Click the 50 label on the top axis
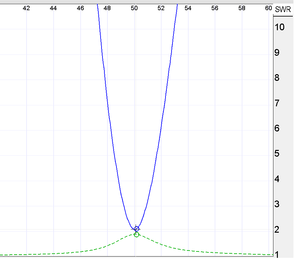The image size is (296, 261). pos(135,8)
